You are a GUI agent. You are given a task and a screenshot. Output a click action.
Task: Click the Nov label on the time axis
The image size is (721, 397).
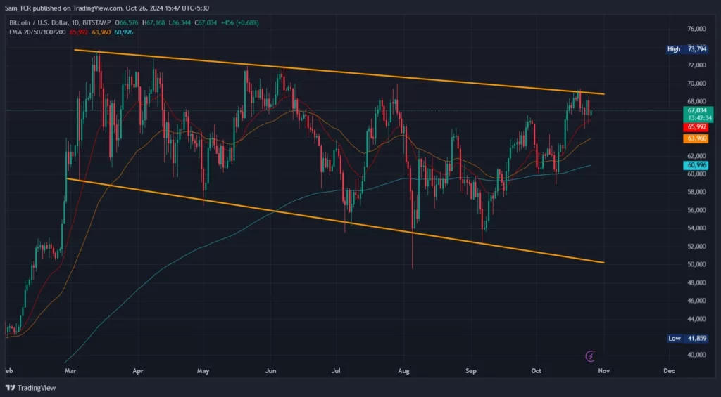click(603, 370)
